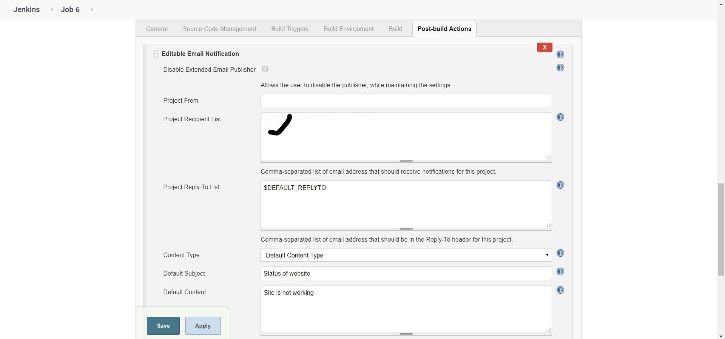The width and height of the screenshot is (725, 339).
Task: Open the Content Type dropdown
Action: tap(406, 255)
